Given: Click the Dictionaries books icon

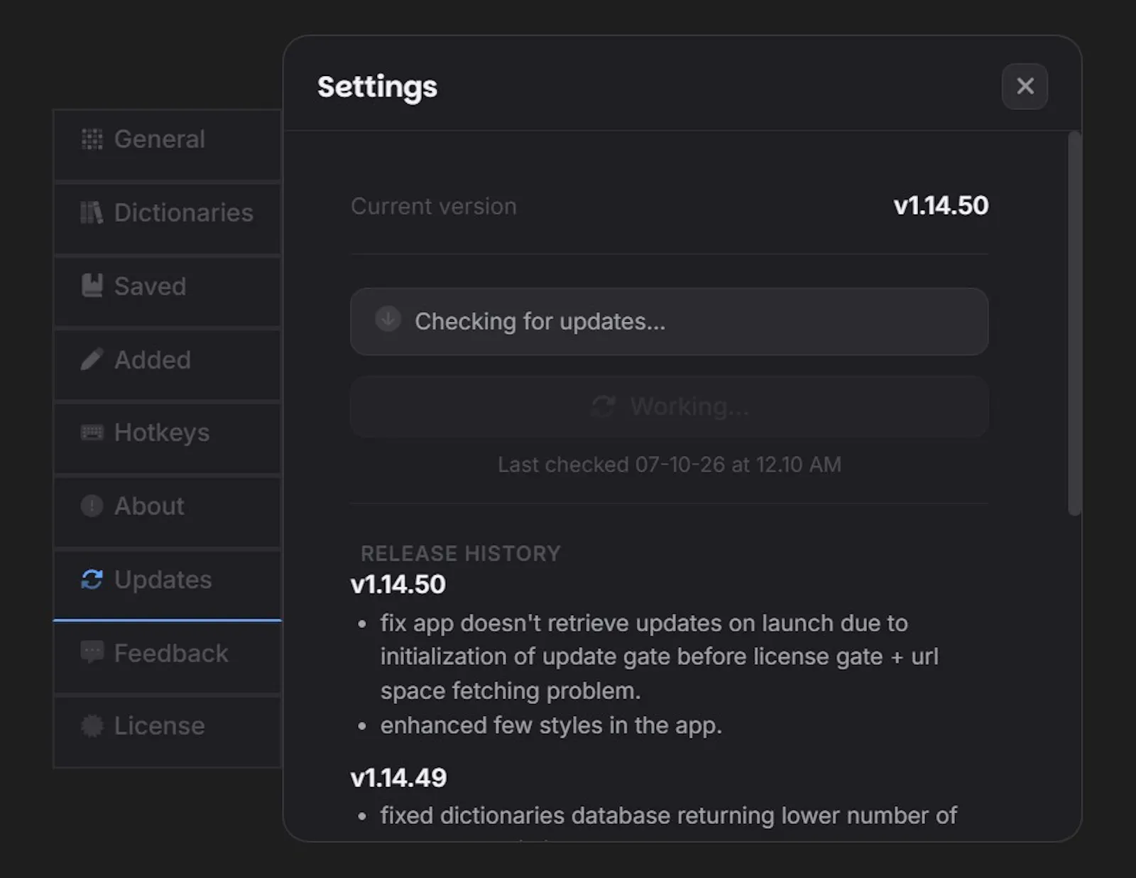Looking at the screenshot, I should pyautogui.click(x=92, y=212).
